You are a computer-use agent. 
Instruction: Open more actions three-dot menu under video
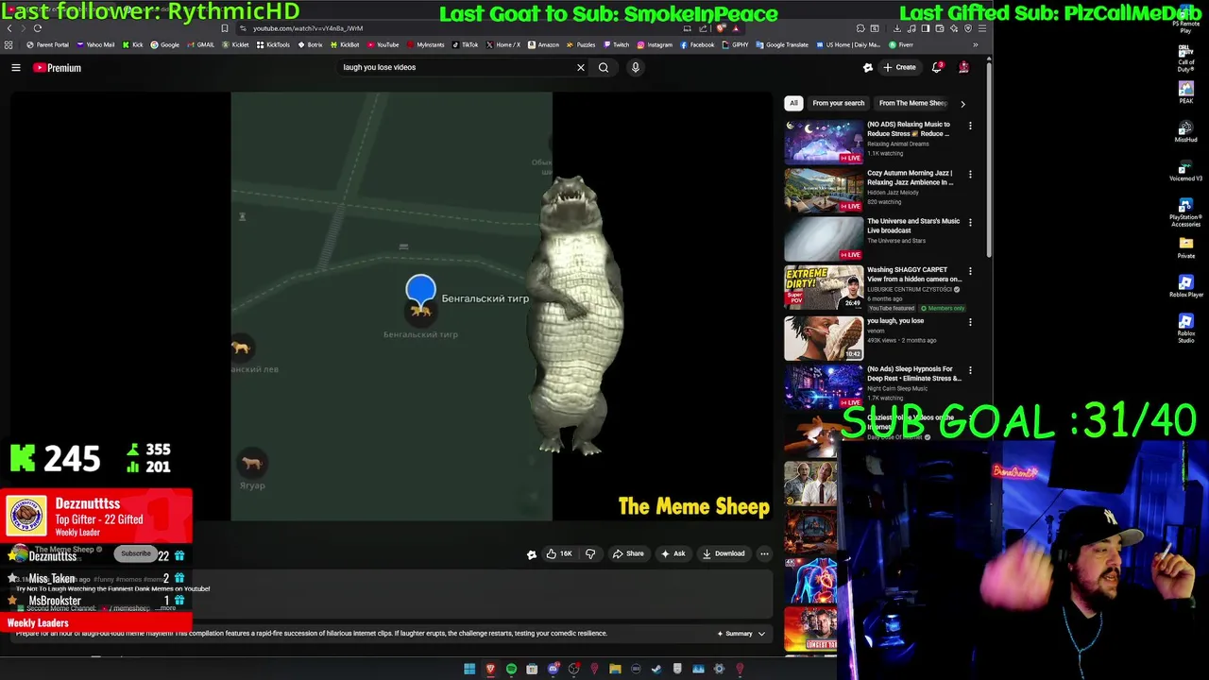764,553
